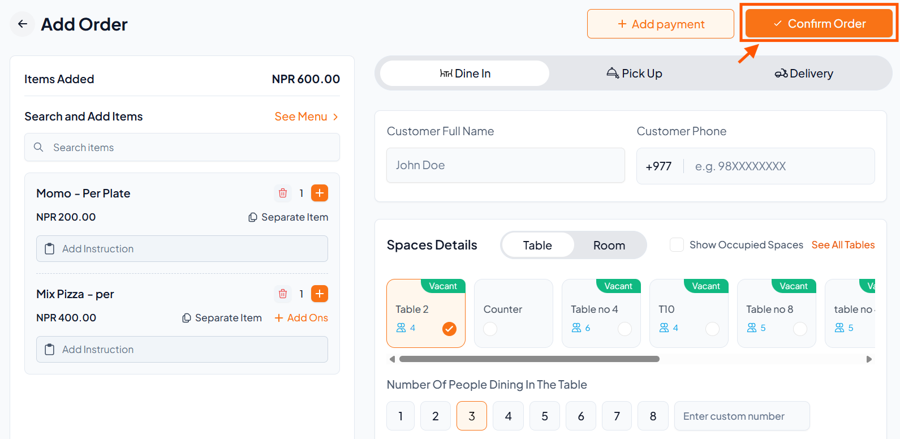900x439 pixels.
Task: Remove Mix Pizza item with trash icon
Action: point(283,294)
